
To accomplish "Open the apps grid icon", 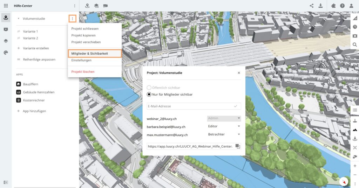I will click(6, 6).
